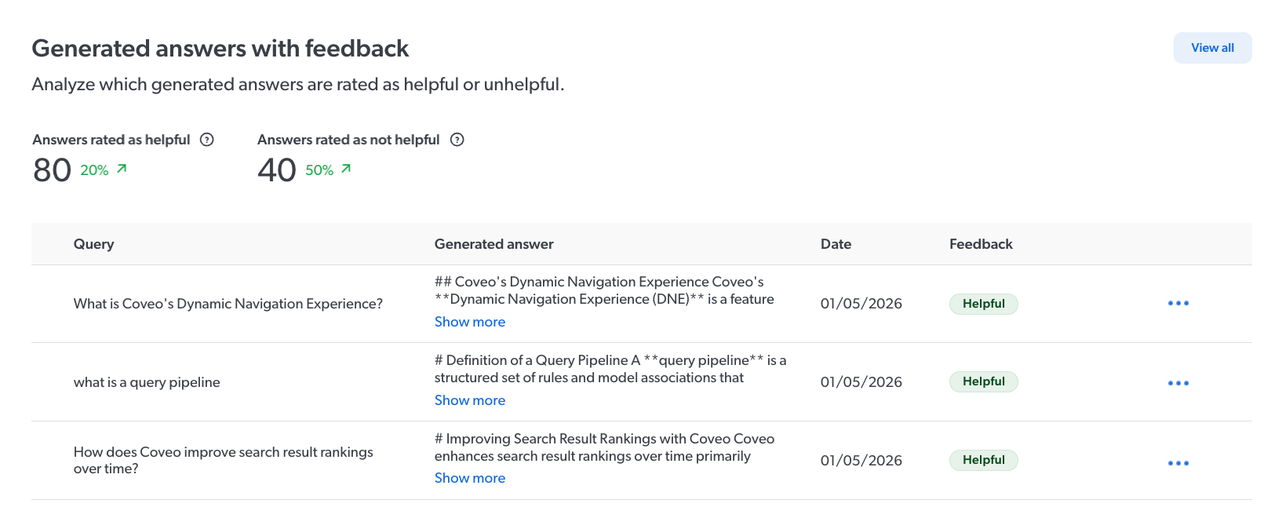Expand the Dynamic Navigation Experience answer
The height and width of the screenshot is (529, 1282).
[x=469, y=321]
